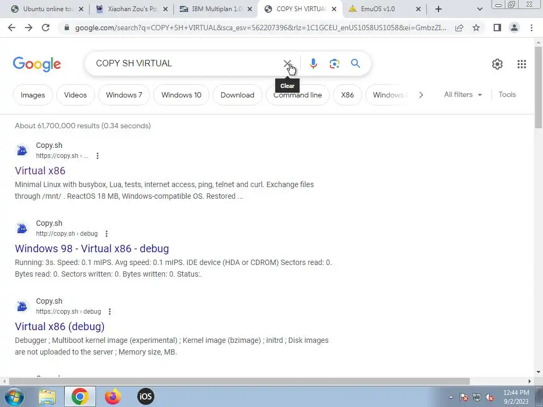Click the scroll right arrow at bottom

(530, 382)
